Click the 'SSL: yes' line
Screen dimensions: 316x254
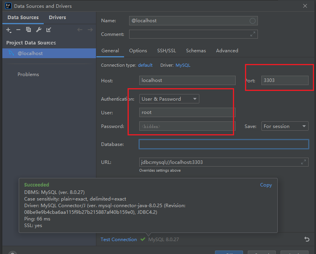(33, 226)
